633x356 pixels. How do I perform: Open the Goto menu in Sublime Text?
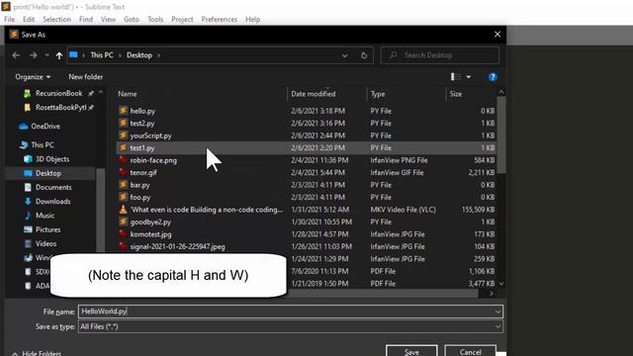coord(132,20)
